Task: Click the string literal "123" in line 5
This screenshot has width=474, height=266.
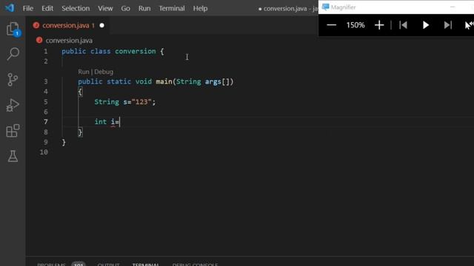Action: [x=141, y=102]
